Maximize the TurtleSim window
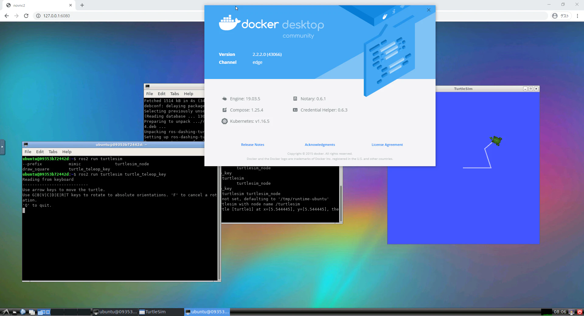584x316 pixels. pos(531,89)
